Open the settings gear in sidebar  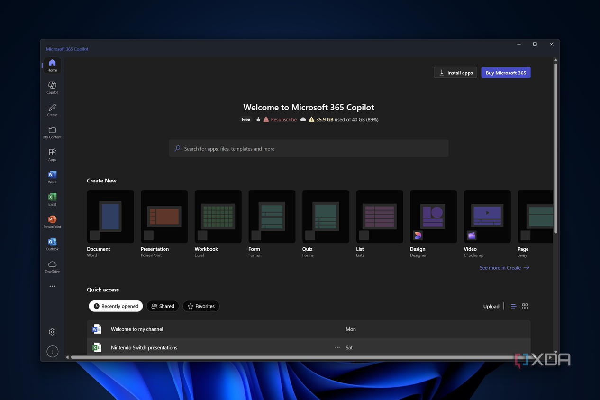[52, 332]
